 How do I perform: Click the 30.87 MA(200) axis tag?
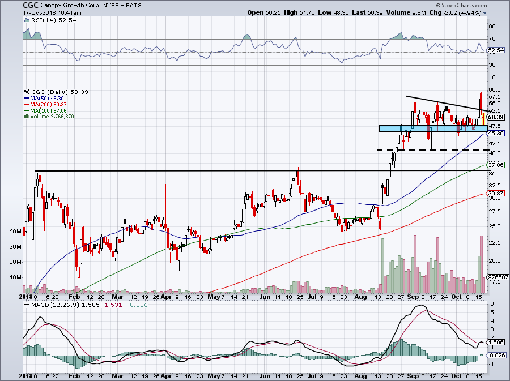[496, 193]
